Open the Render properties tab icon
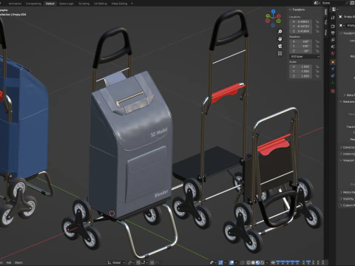This screenshot has width=355, height=266. coord(333,26)
